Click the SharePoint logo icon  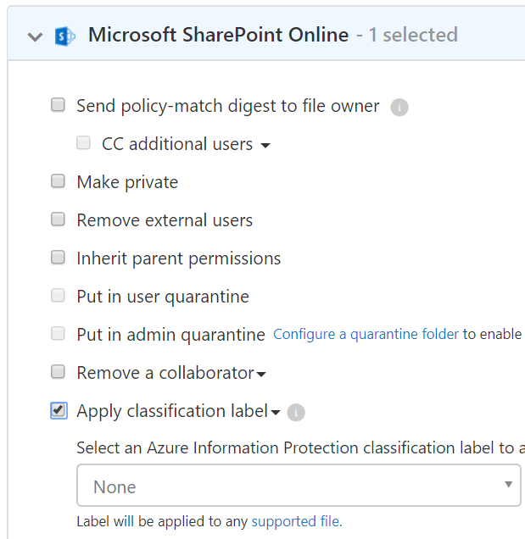click(x=65, y=36)
